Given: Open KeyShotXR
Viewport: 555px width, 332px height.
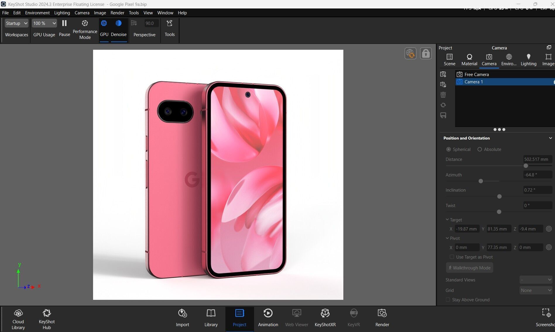Looking at the screenshot, I should tap(325, 318).
